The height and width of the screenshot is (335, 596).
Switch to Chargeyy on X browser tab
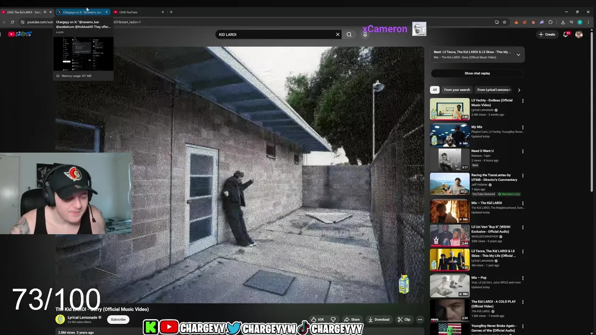[82, 12]
